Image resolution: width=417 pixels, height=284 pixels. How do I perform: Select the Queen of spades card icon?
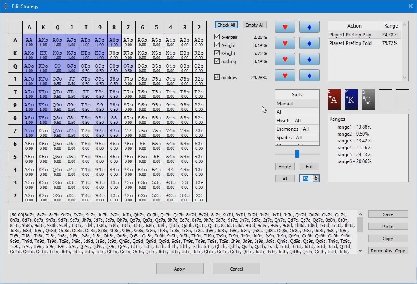click(368, 100)
